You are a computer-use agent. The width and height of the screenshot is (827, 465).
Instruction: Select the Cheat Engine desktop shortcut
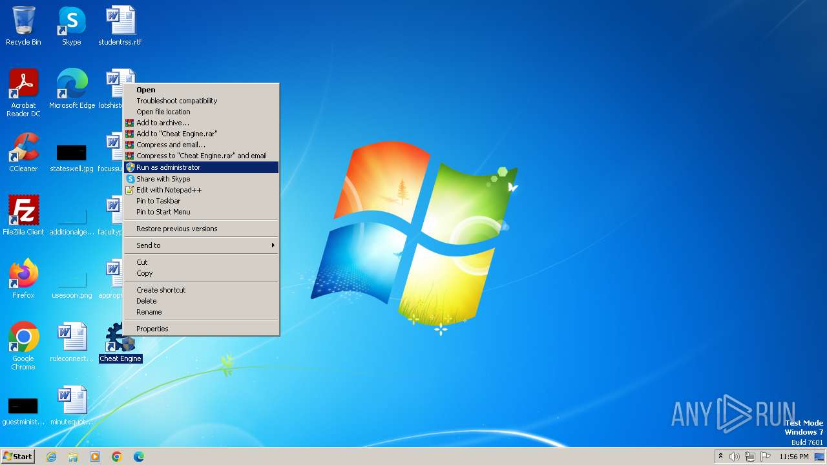(x=120, y=342)
